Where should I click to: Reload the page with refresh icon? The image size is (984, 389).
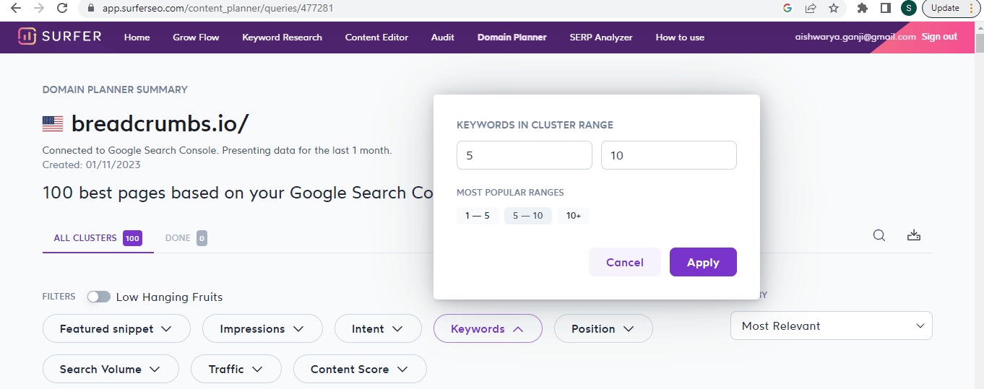click(62, 9)
